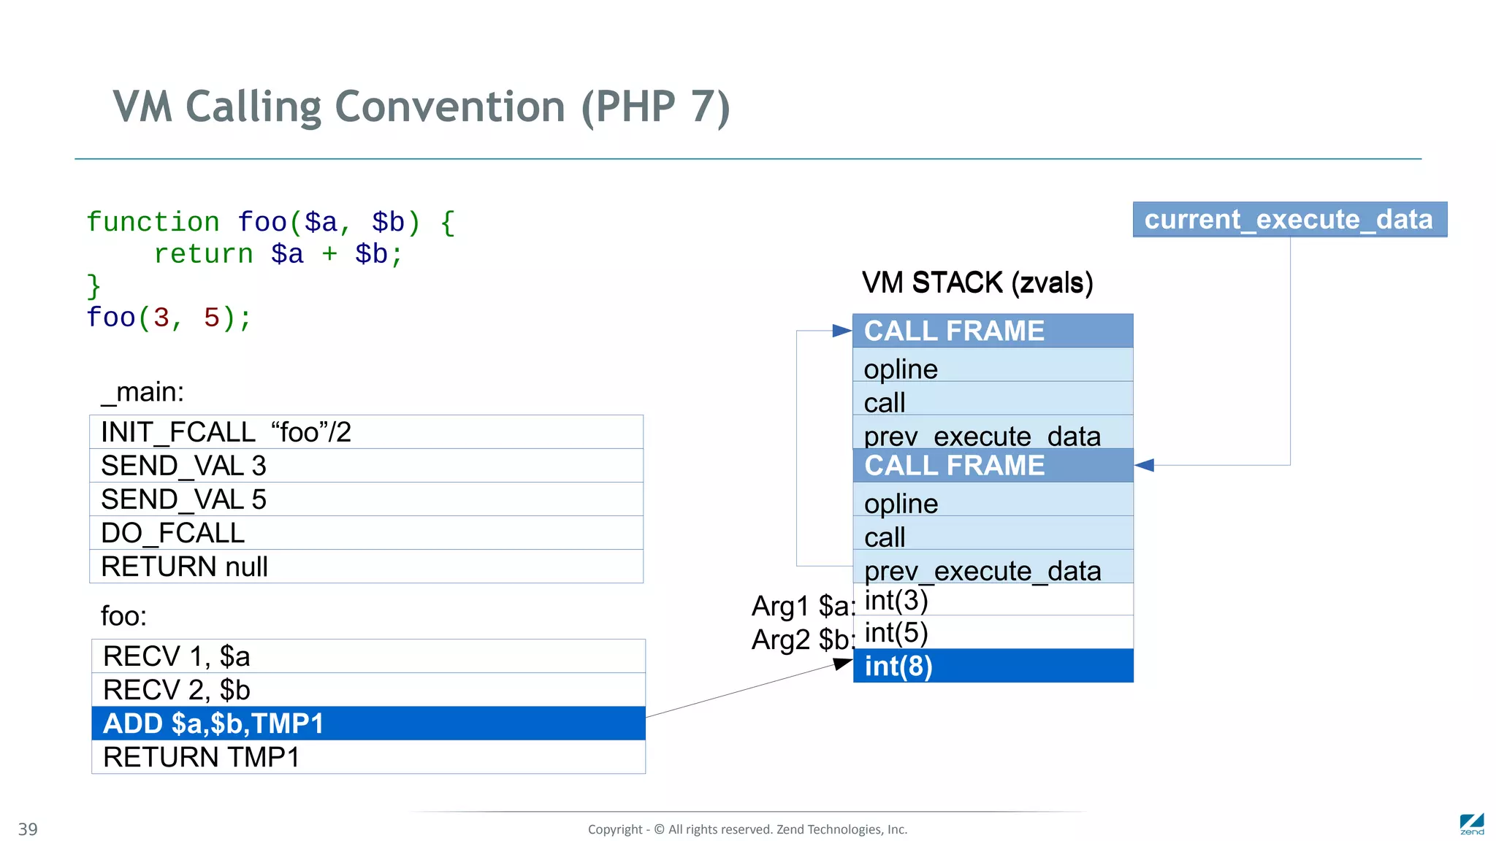Click the INIT_FCALL "foo"/2 opcode row

tap(366, 431)
